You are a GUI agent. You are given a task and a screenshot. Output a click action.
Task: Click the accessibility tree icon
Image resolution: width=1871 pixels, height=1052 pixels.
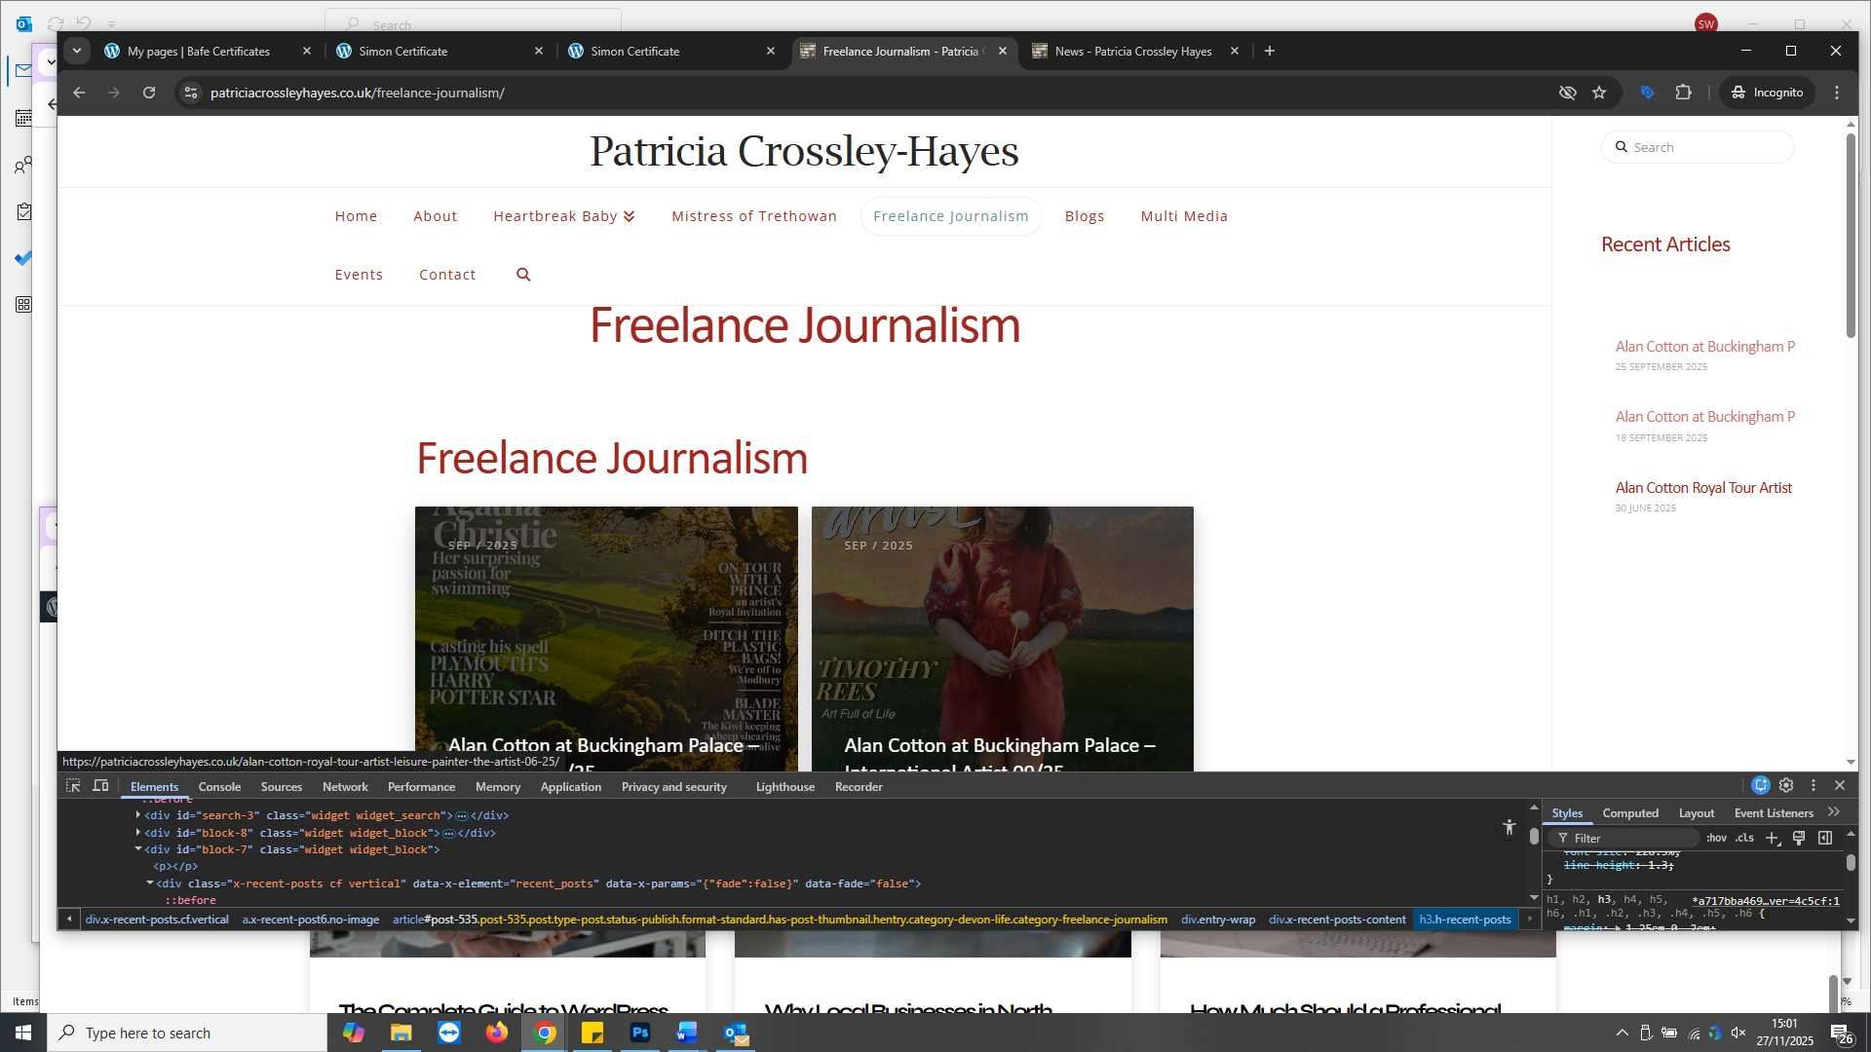coord(1508,827)
